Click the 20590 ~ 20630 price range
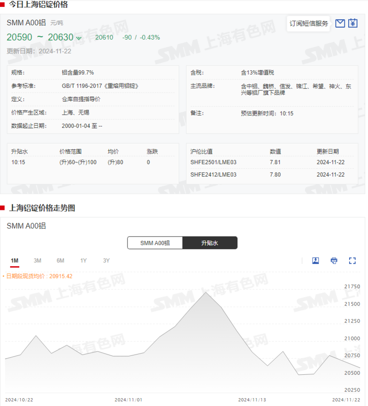Screen dimensions: 368x406 coord(40,37)
